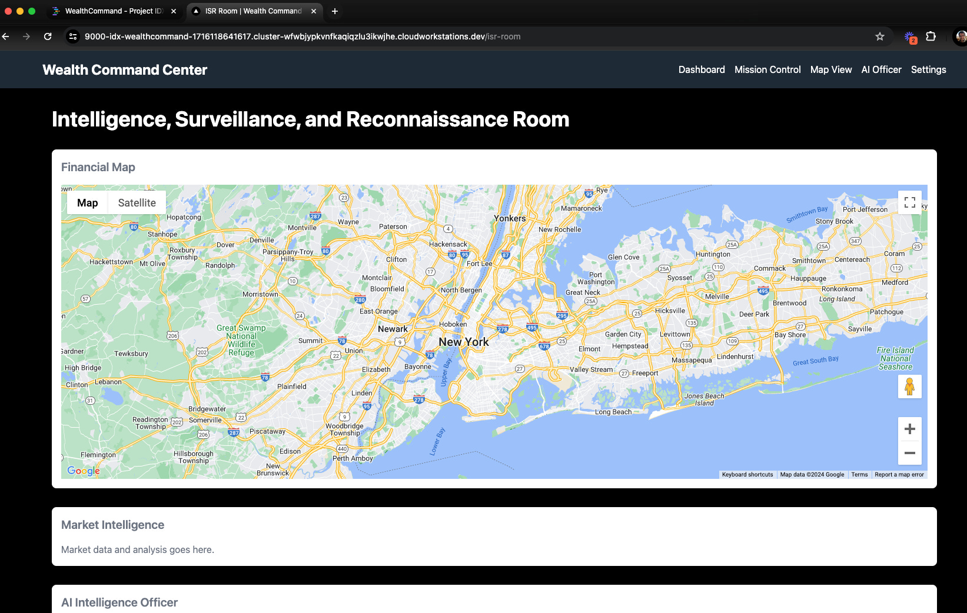967x613 pixels.
Task: Open the map Terms link
Action: click(859, 474)
